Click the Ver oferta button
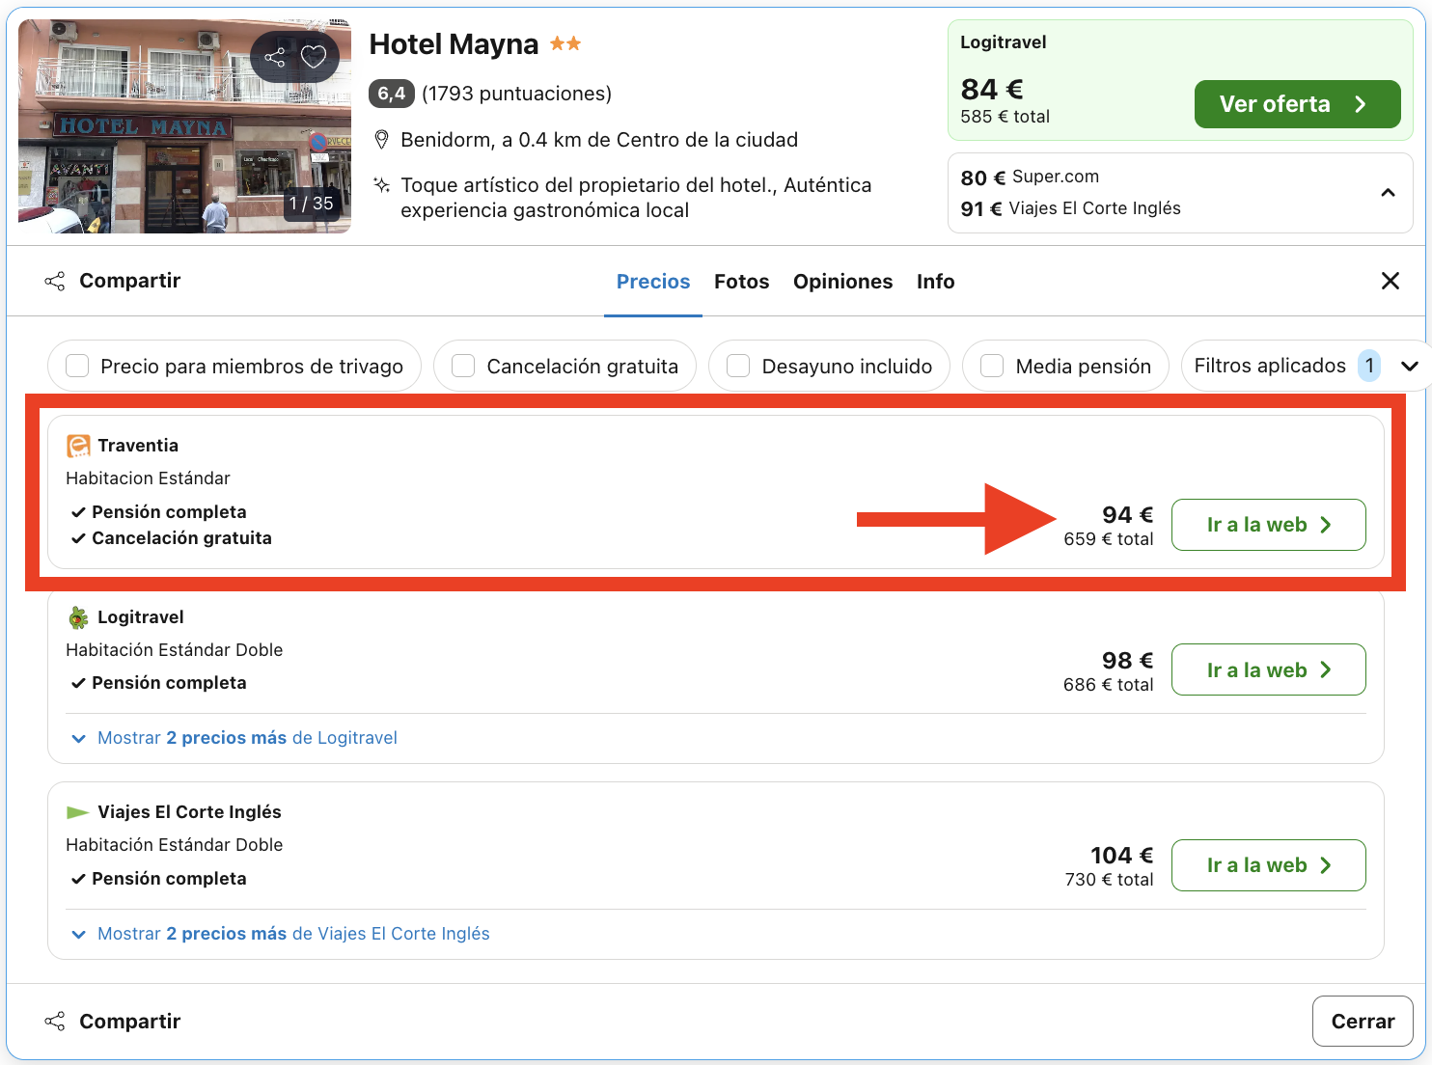Image resolution: width=1432 pixels, height=1065 pixels. pos(1297,103)
